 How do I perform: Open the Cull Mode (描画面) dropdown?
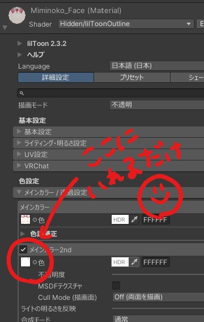point(158,297)
